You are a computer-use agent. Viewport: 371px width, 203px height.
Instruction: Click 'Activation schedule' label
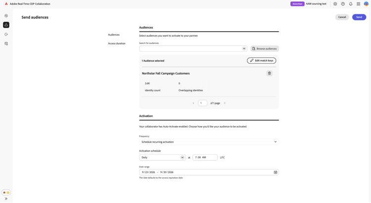coord(150,151)
